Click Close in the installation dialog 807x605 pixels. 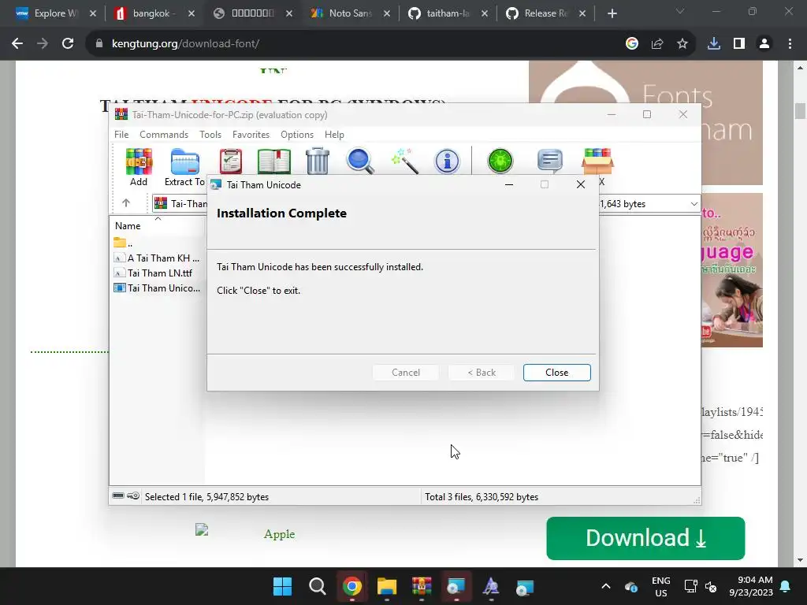pyautogui.click(x=557, y=373)
